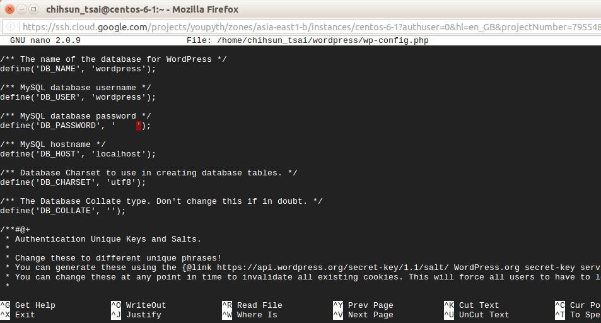Click the 'MySQL database username' comment
601x323 pixels.
[x=76, y=88]
